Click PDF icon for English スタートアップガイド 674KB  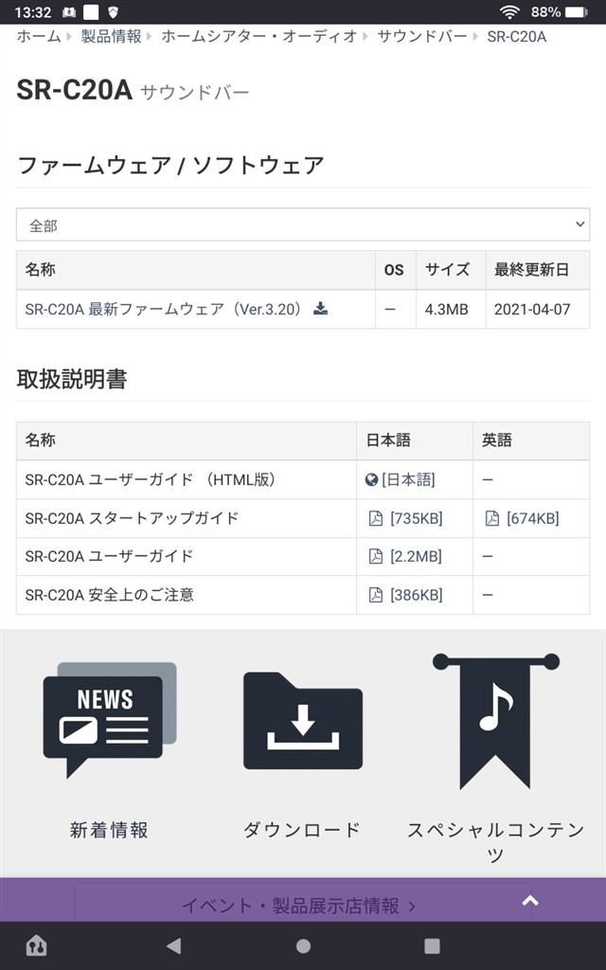pyautogui.click(x=491, y=518)
